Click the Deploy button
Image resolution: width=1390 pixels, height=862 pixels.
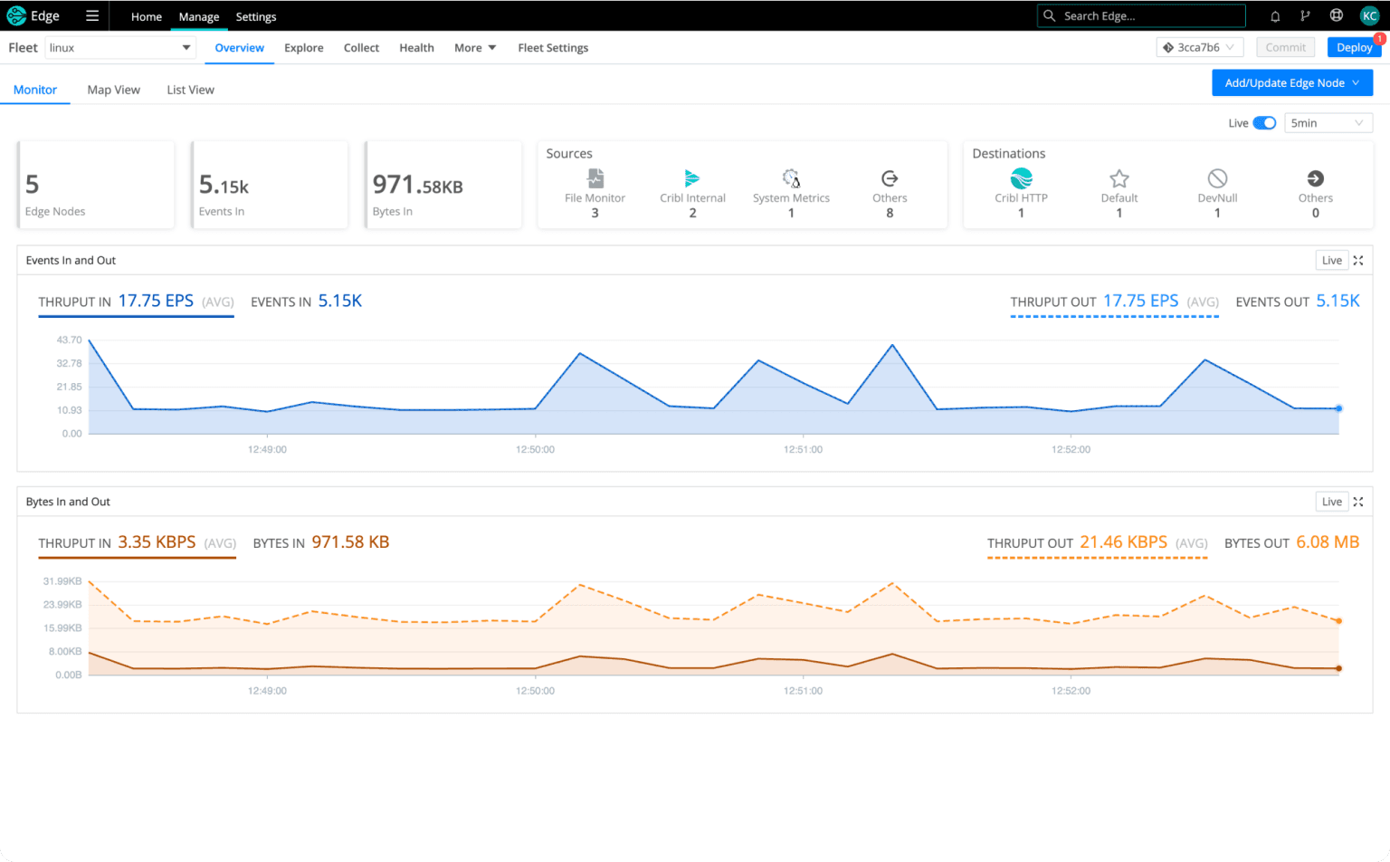tap(1353, 48)
